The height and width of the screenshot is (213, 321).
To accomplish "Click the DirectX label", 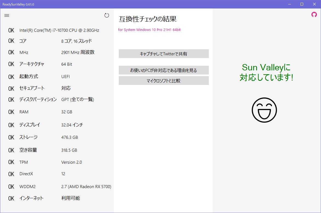I will [26, 174].
